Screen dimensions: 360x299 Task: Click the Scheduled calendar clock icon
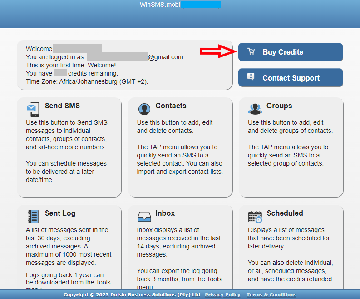[x=255, y=217]
